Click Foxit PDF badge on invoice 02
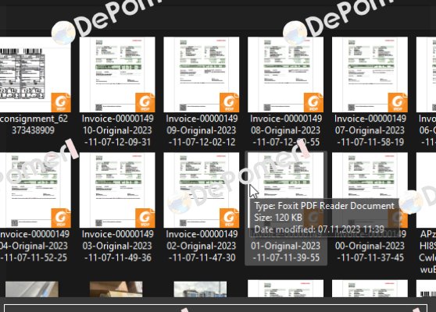The width and height of the screenshot is (436, 312). coord(229,218)
